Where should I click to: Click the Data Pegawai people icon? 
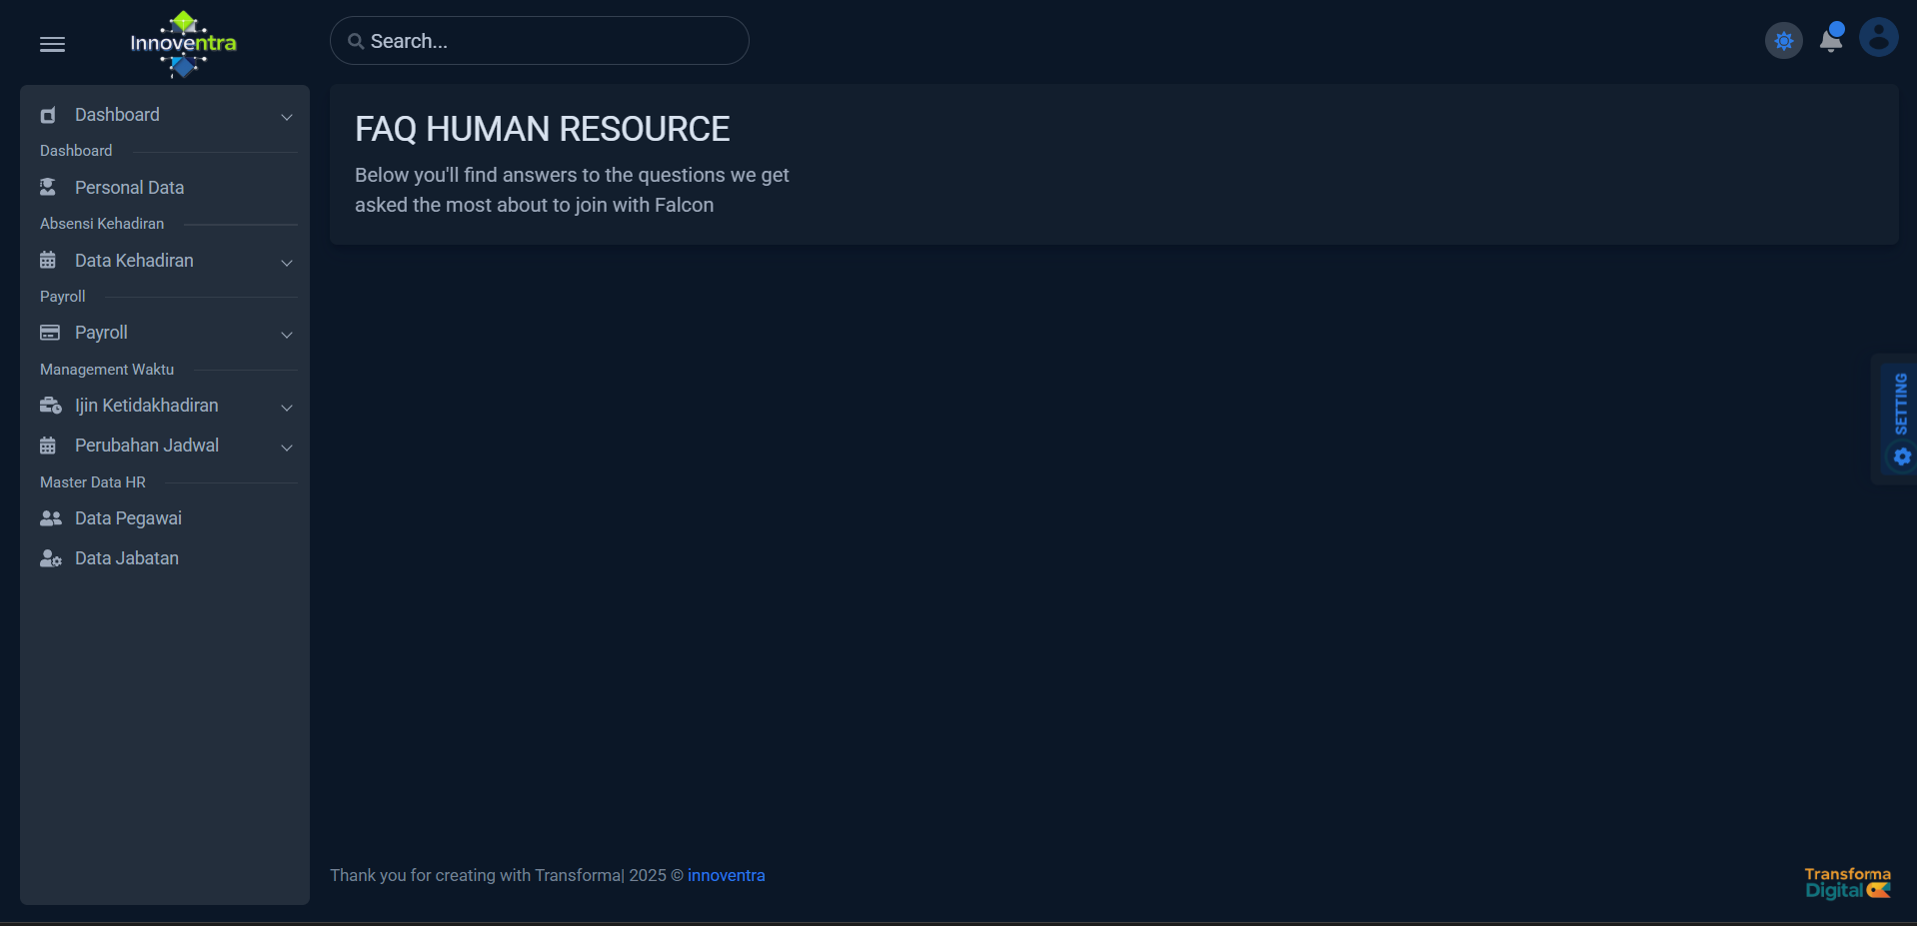tap(50, 518)
